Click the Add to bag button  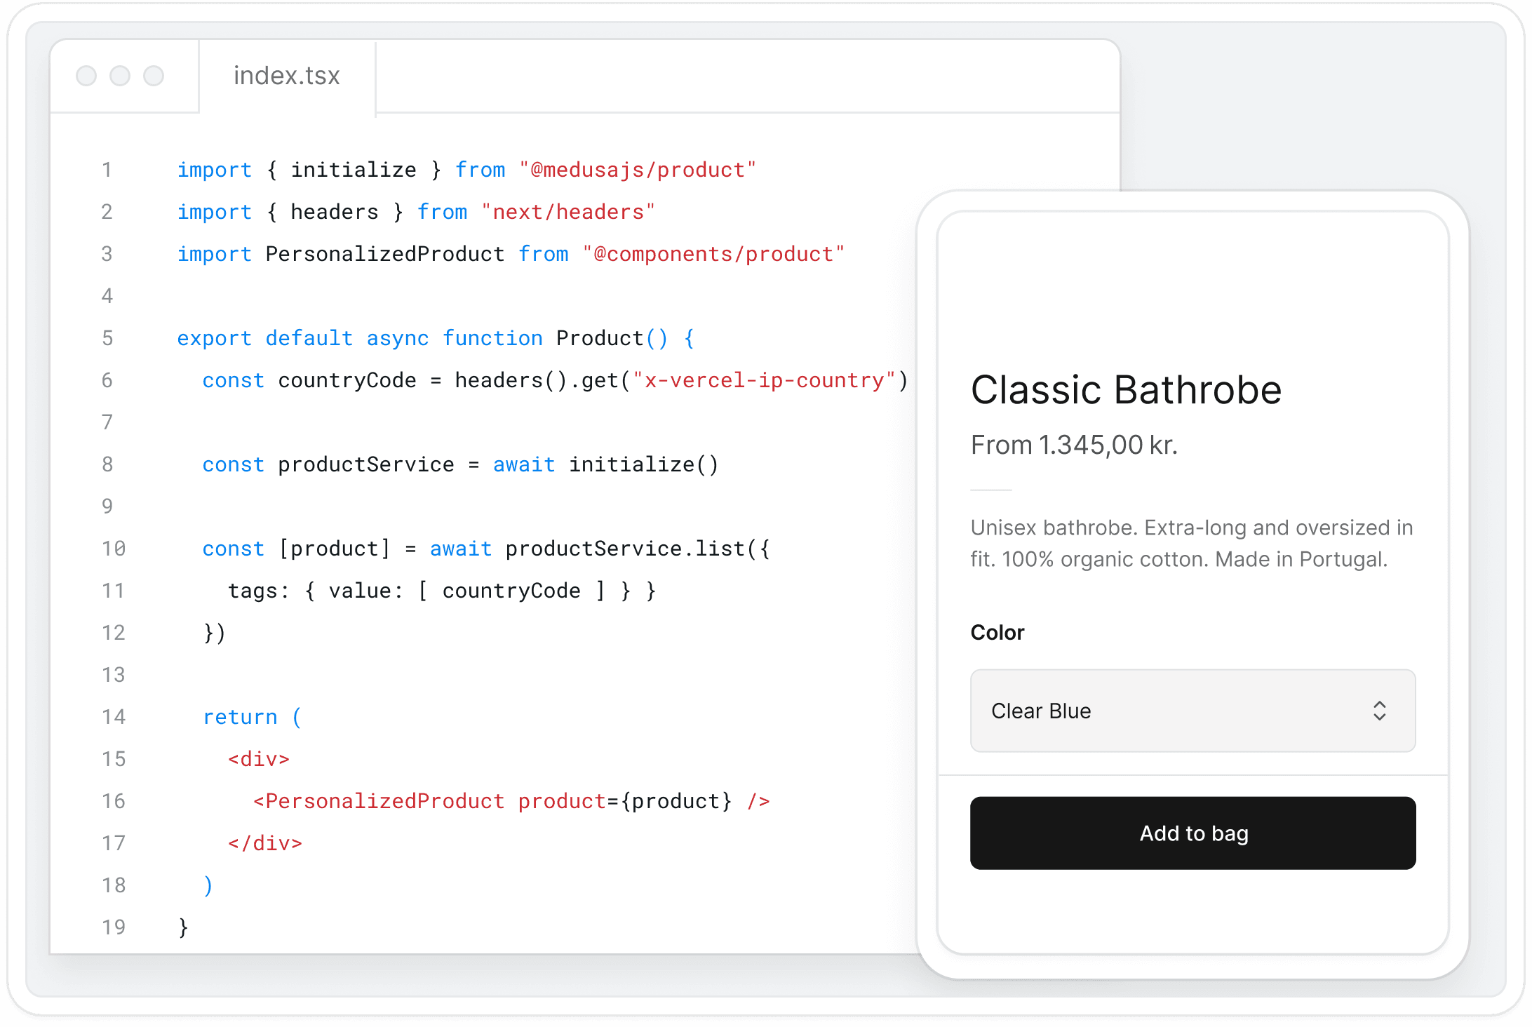tap(1192, 833)
